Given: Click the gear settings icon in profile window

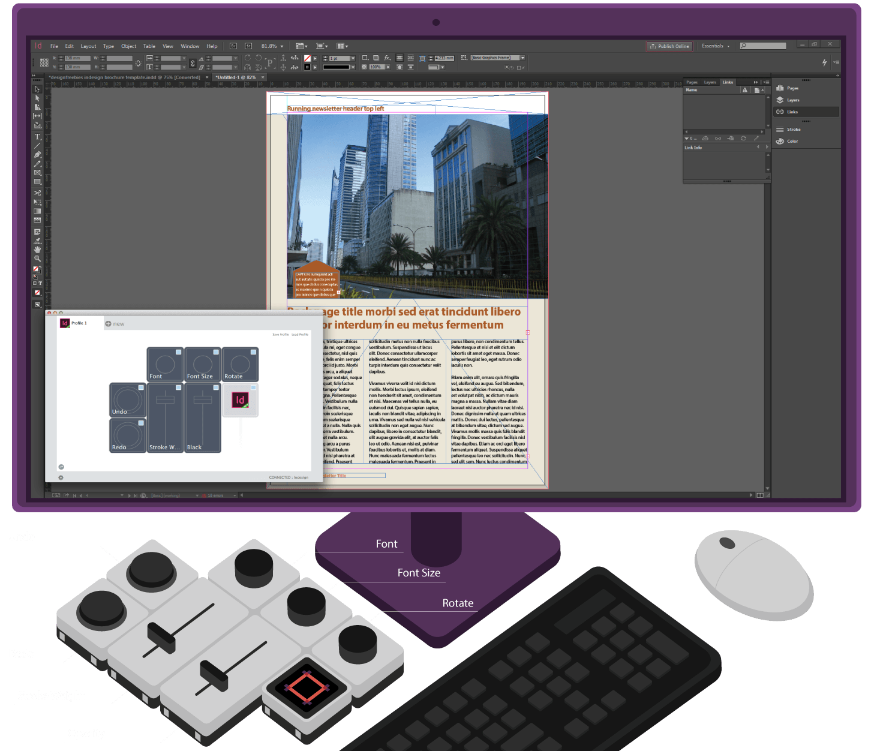Looking at the screenshot, I should pos(61,477).
